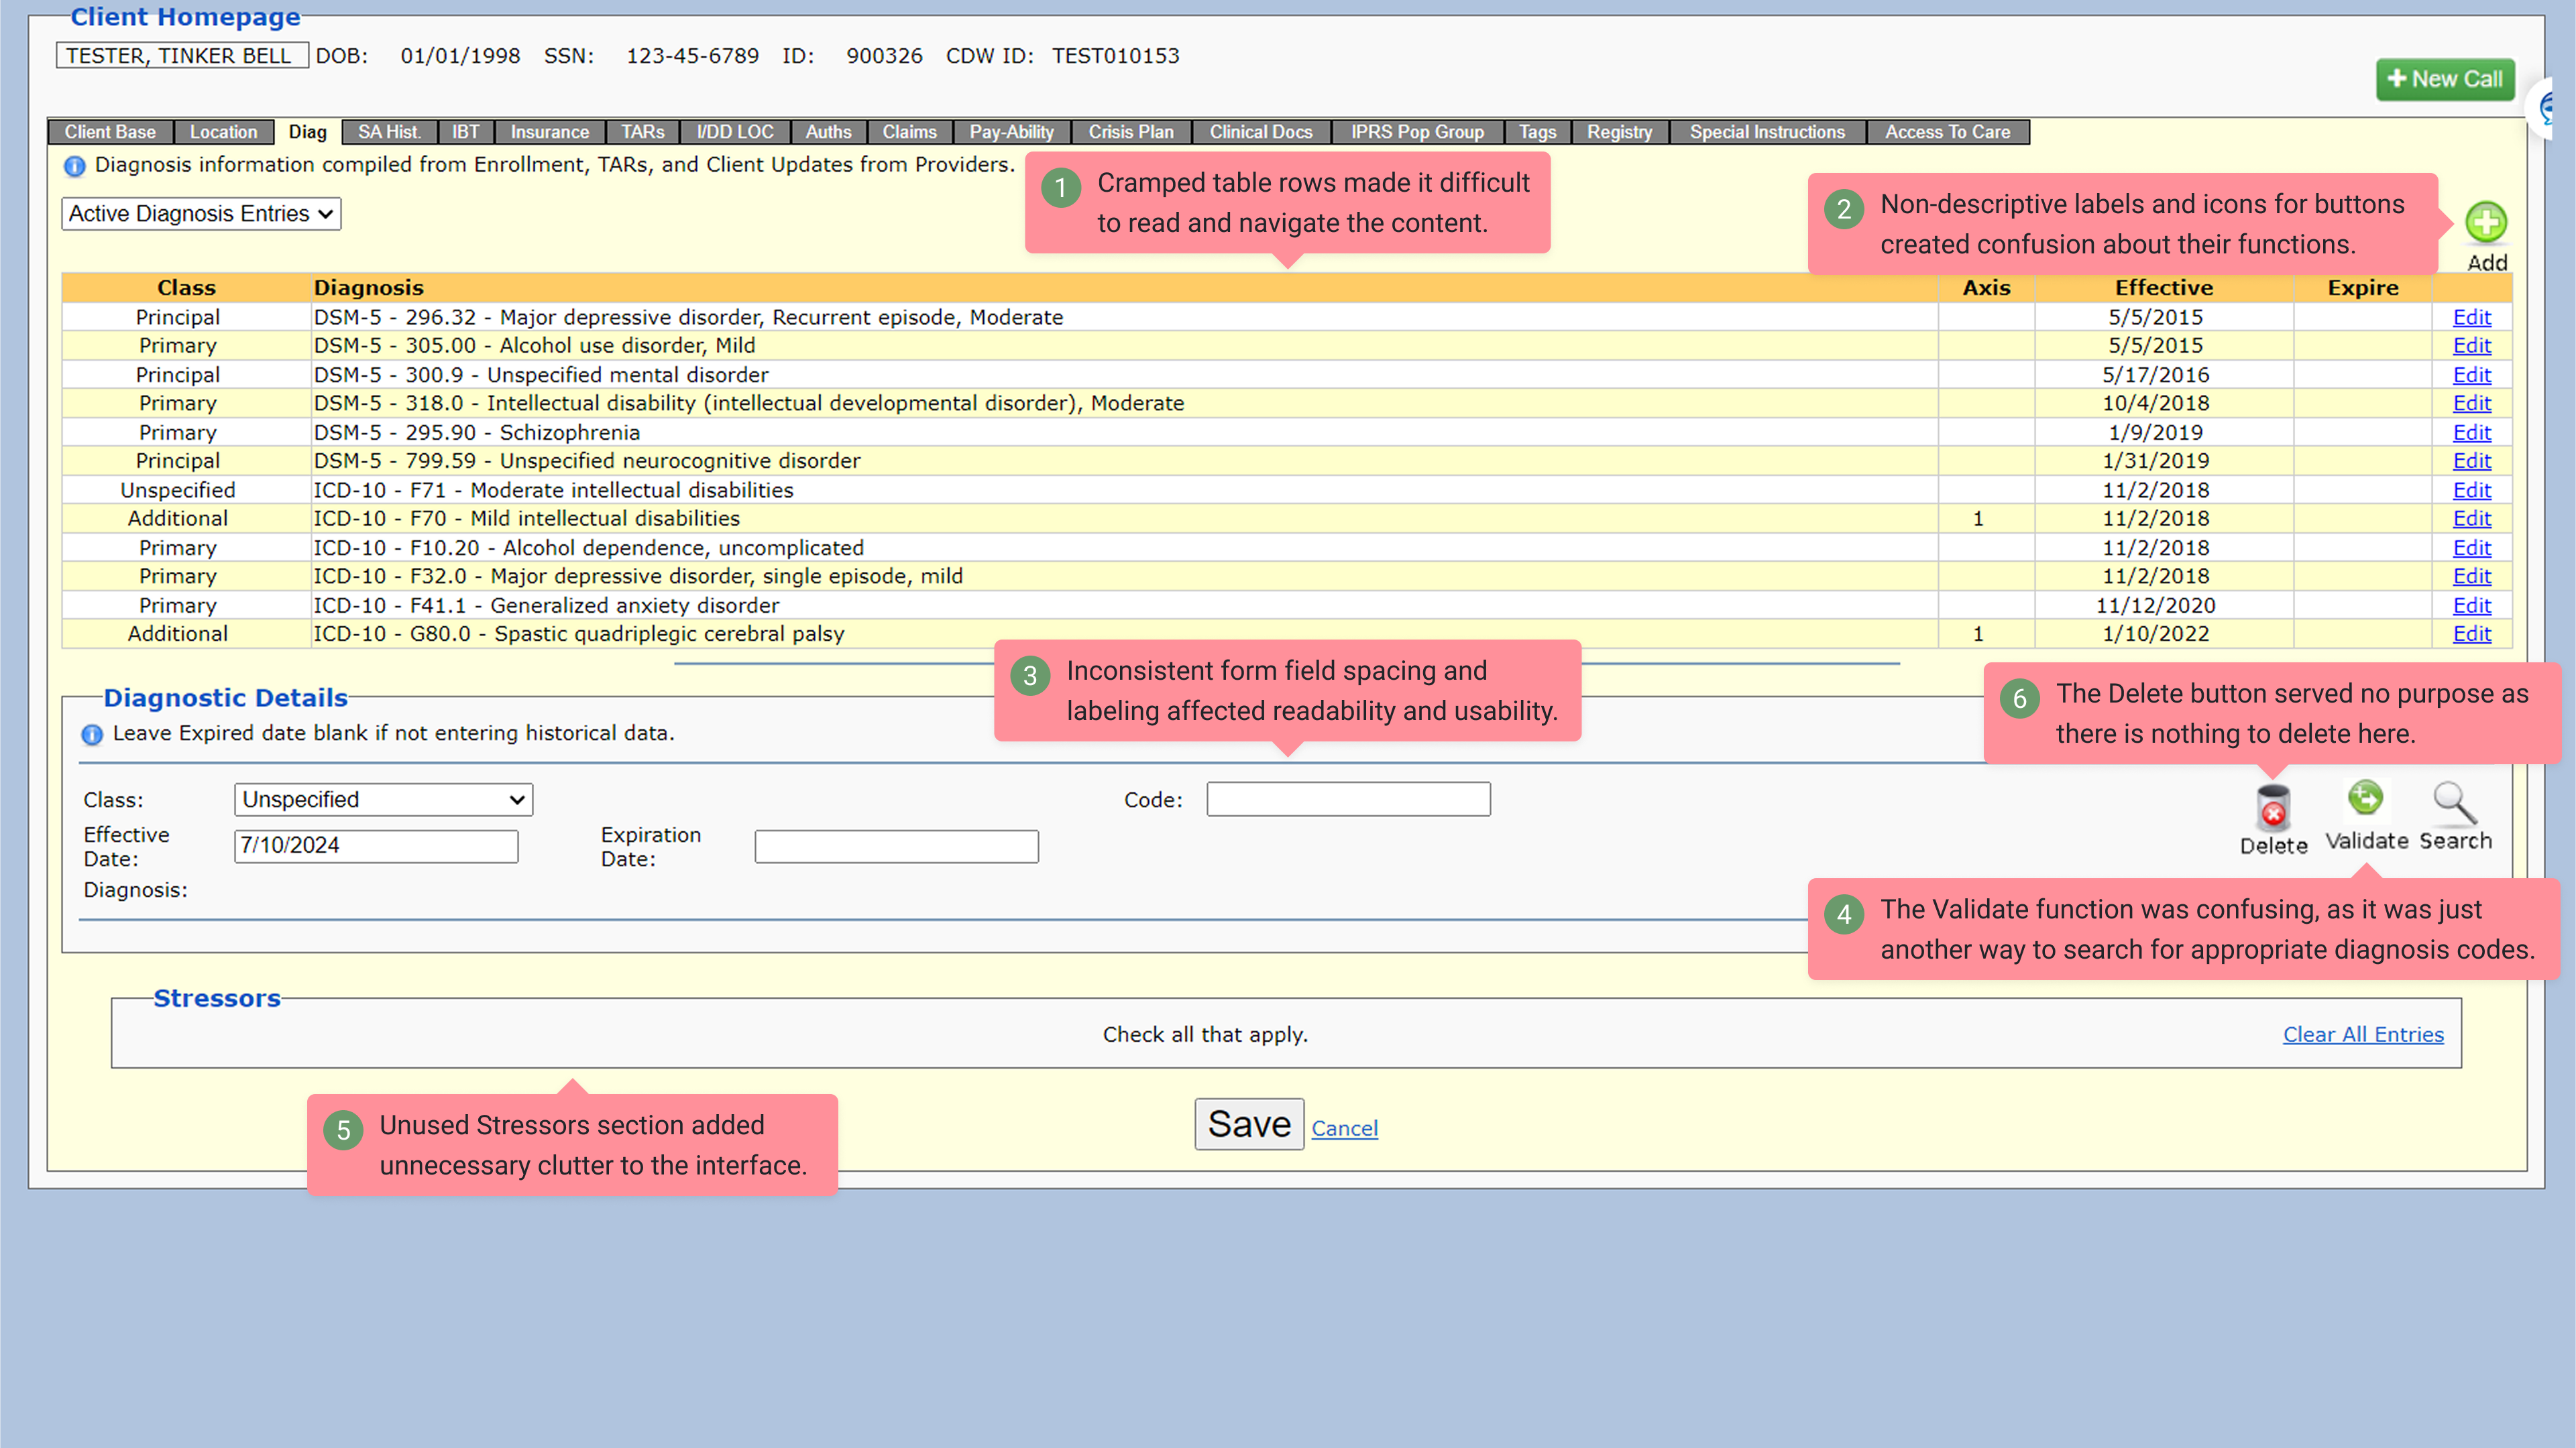This screenshot has height=1448, width=2576.
Task: Select the Diag tab
Action: (x=307, y=132)
